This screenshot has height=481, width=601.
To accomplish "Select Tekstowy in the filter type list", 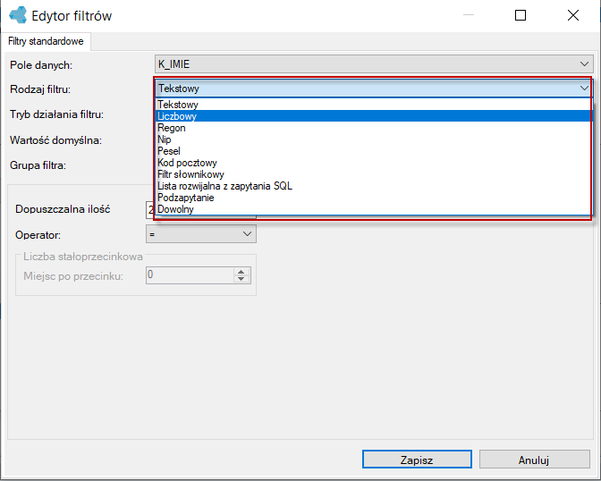I will pos(373,105).
